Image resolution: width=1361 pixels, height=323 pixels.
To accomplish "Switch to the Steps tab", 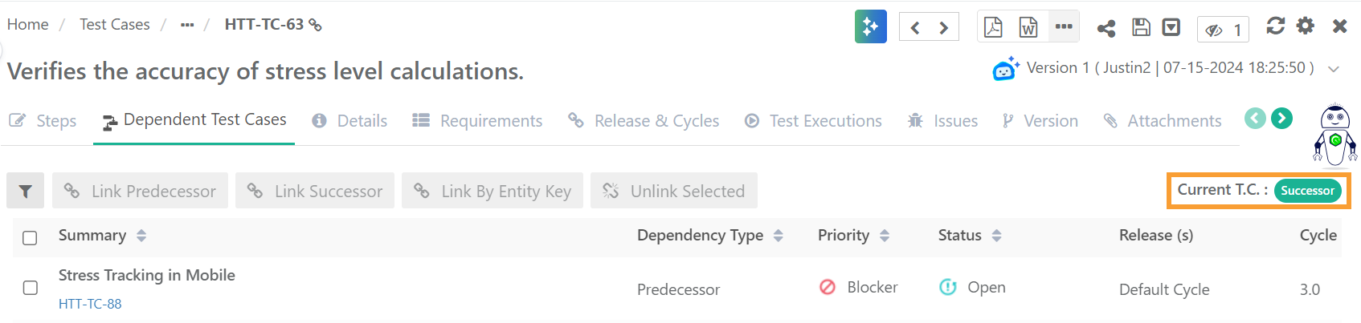I will point(43,121).
